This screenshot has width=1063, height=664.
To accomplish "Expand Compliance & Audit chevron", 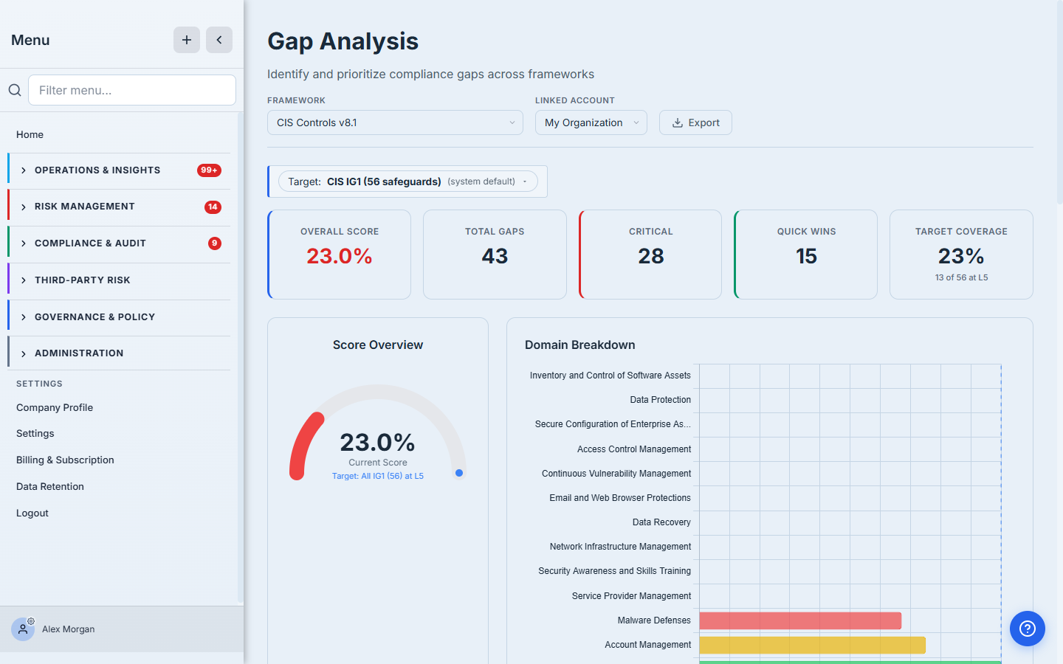I will click(x=24, y=243).
